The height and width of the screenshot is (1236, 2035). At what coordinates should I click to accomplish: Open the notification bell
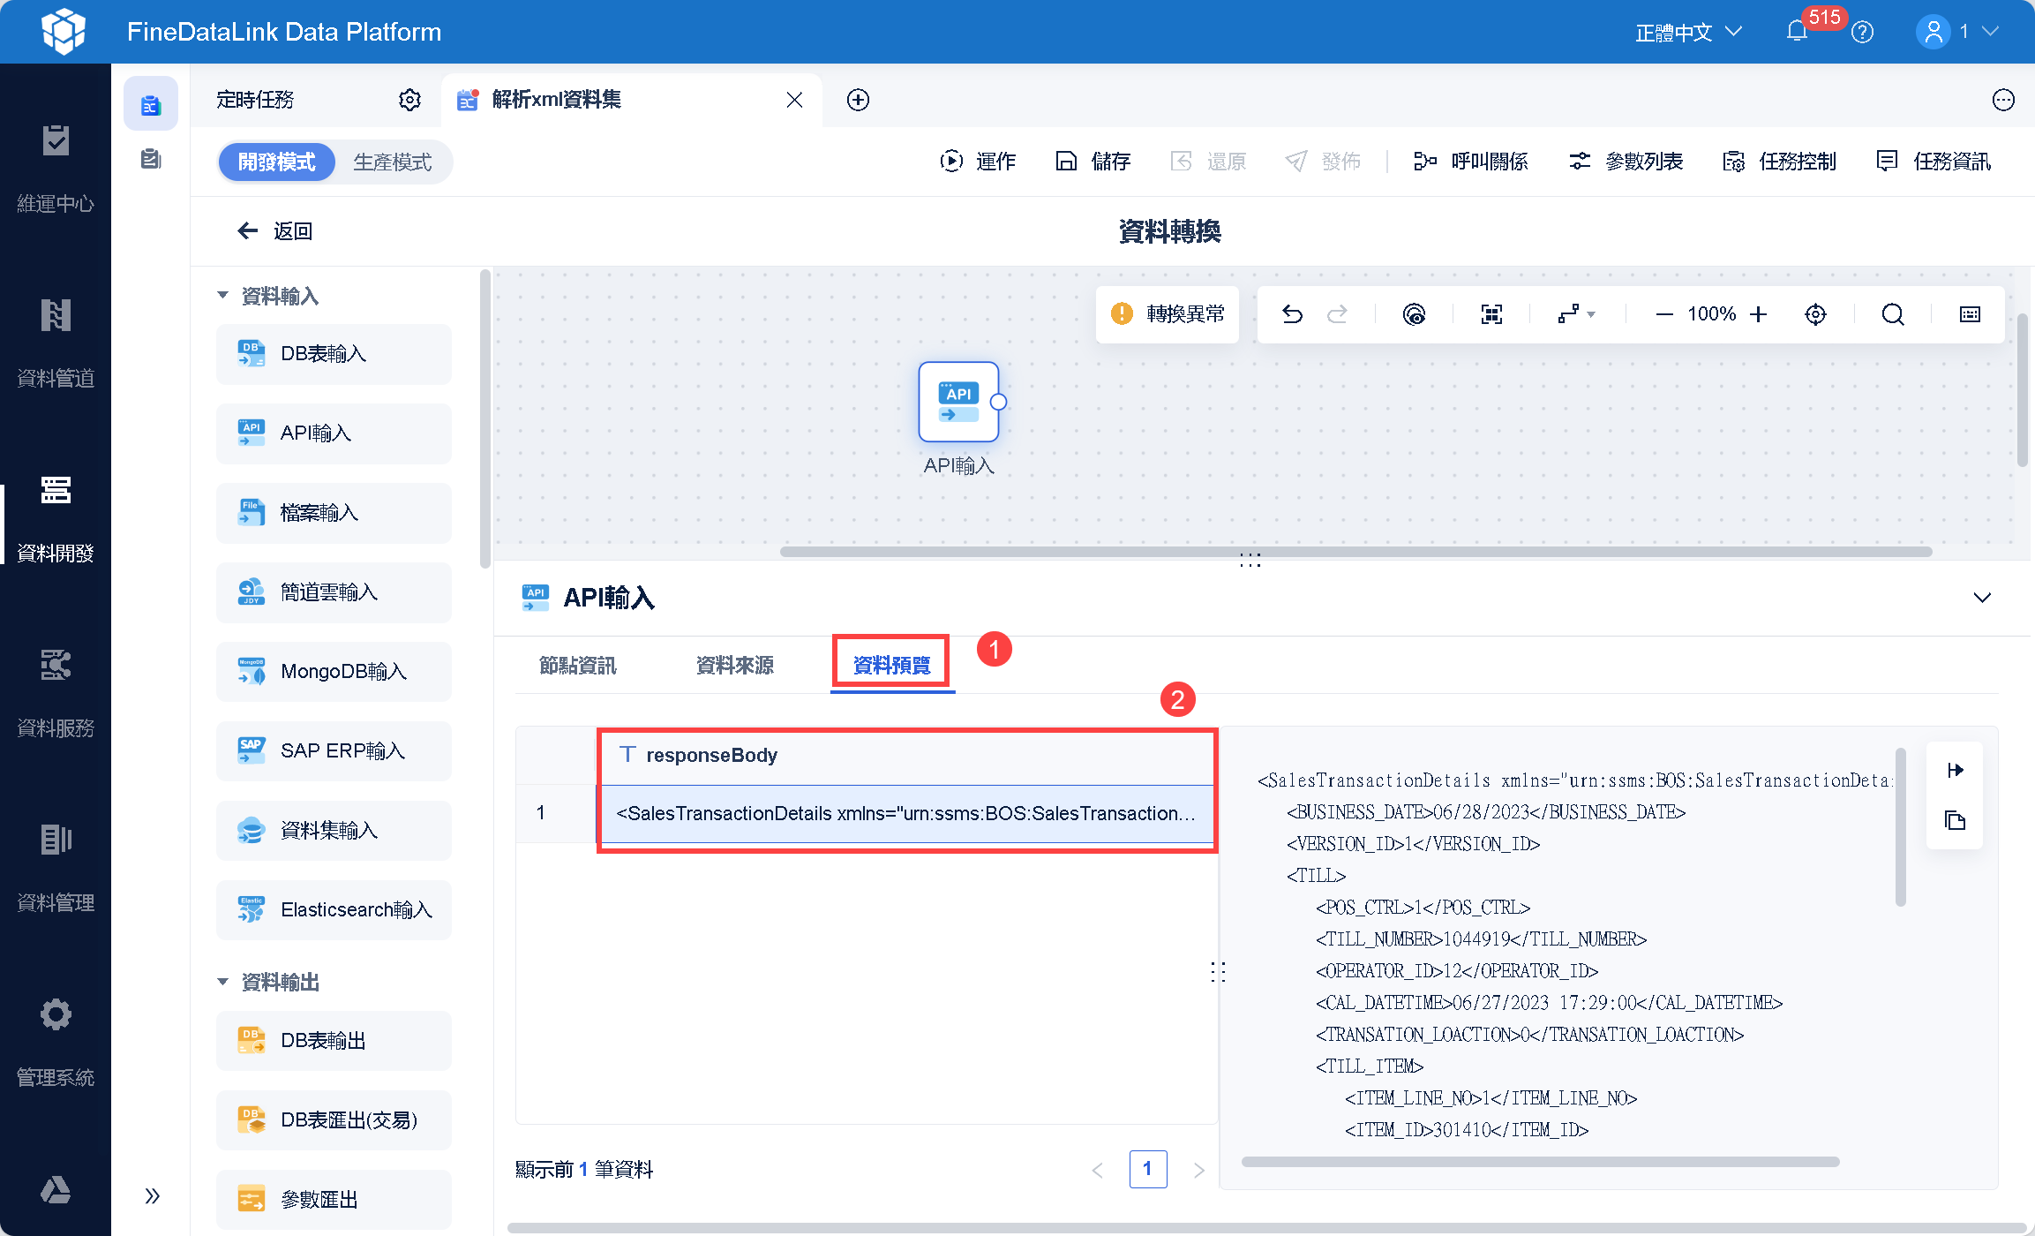click(x=1797, y=32)
